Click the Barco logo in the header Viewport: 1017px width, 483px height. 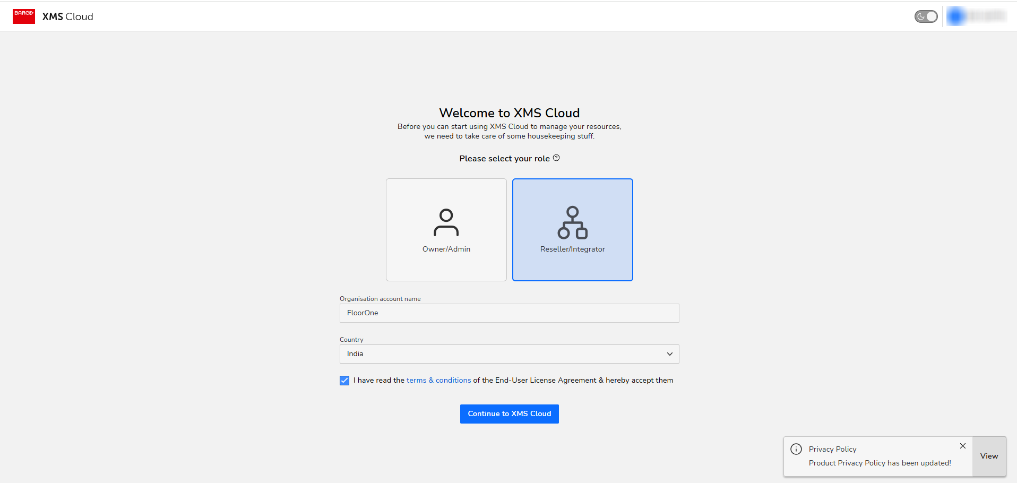click(24, 16)
